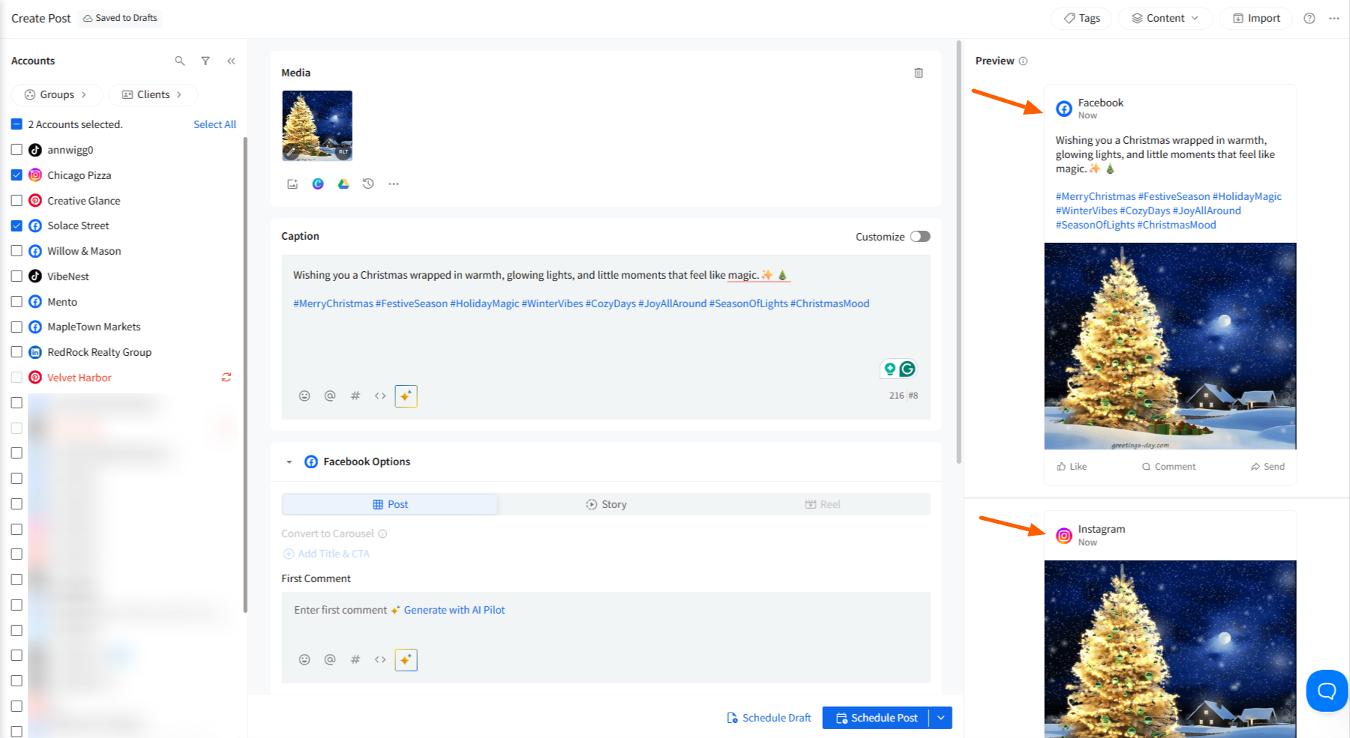The image size is (1350, 738).
Task: Insert emoji in first comment toolbar
Action: point(304,659)
